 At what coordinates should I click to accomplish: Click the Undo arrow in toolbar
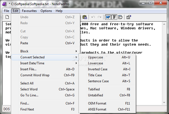point(93,17)
